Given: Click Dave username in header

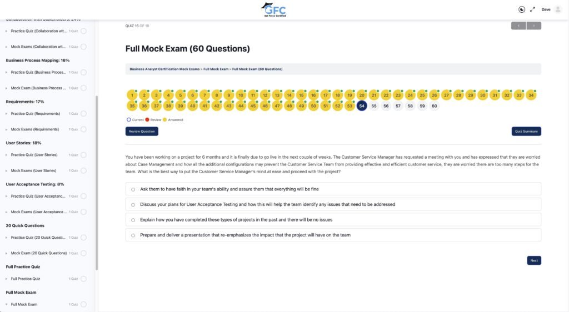Looking at the screenshot, I should point(546,9).
